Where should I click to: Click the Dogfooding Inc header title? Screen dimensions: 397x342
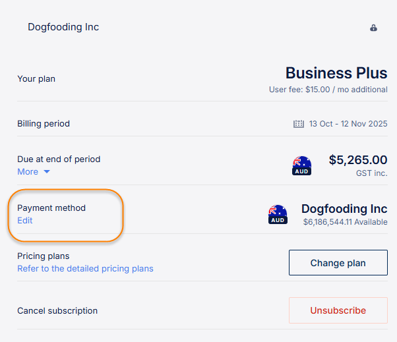coord(63,28)
